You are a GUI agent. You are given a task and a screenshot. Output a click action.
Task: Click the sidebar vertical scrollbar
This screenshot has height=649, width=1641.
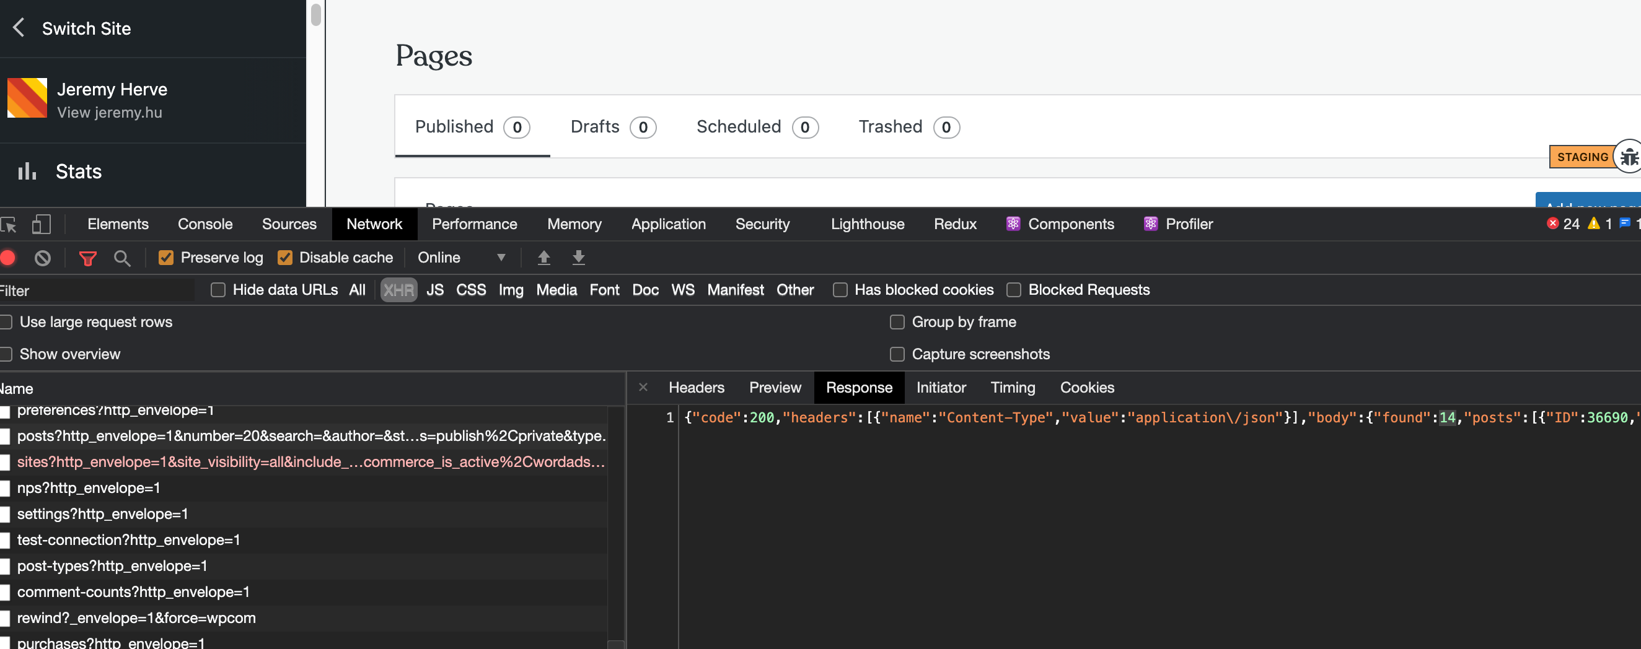point(315,14)
